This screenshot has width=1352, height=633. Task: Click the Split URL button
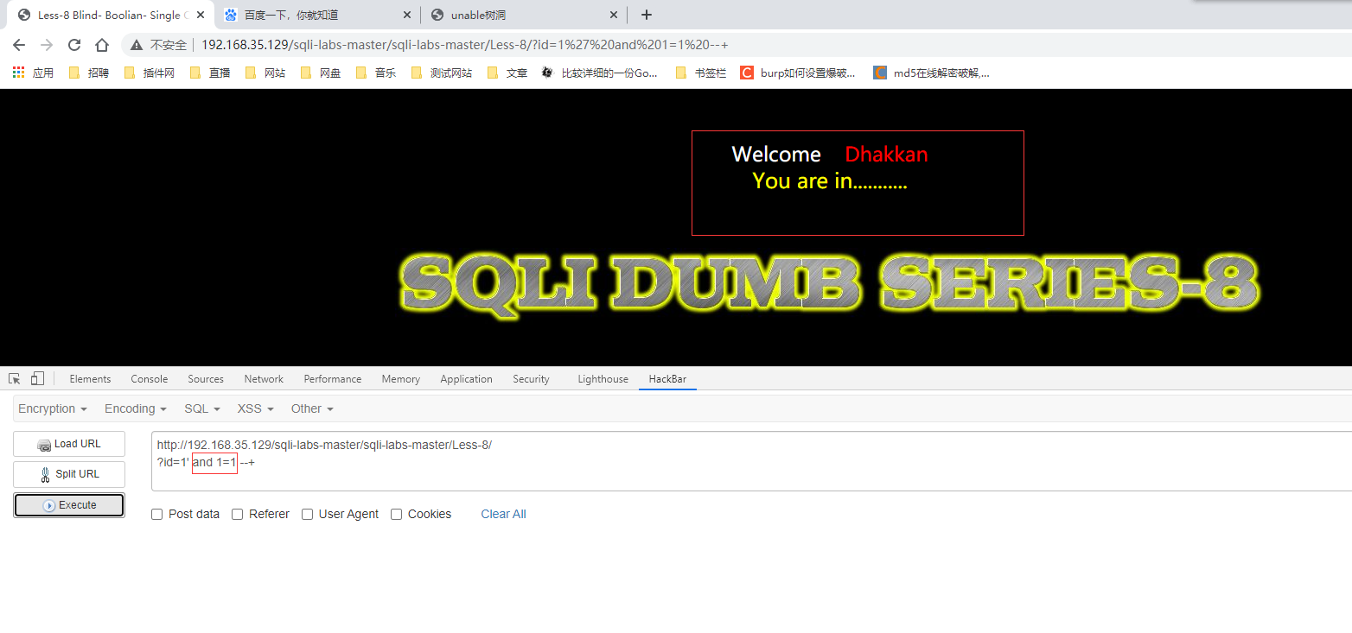click(x=69, y=474)
